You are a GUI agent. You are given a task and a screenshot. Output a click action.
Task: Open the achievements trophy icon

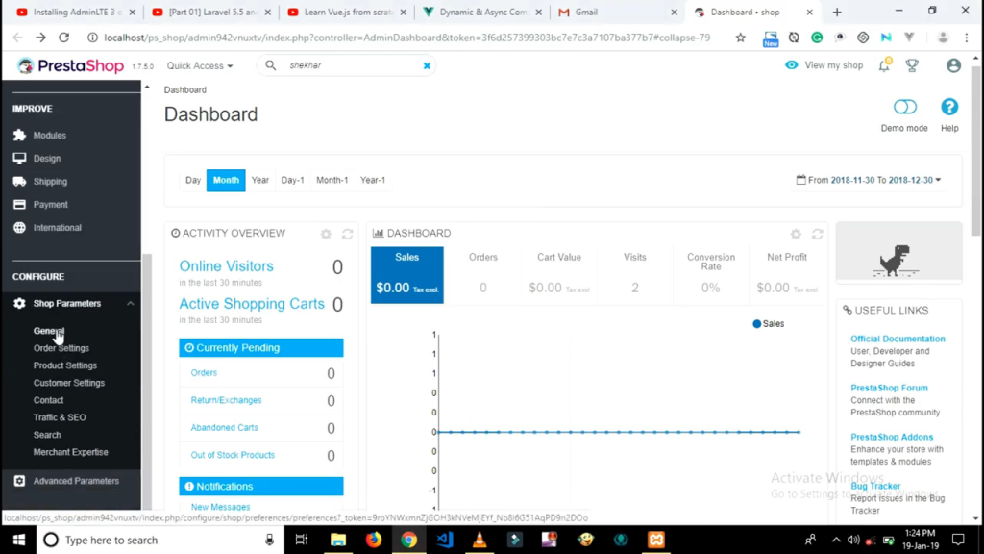(912, 63)
